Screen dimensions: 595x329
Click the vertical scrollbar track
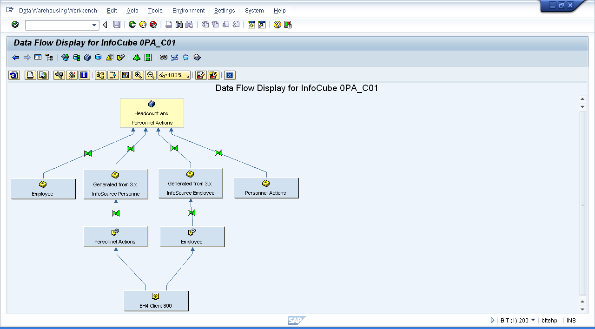(x=583, y=203)
